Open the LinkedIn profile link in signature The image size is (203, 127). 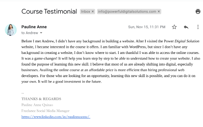[x=56, y=117]
